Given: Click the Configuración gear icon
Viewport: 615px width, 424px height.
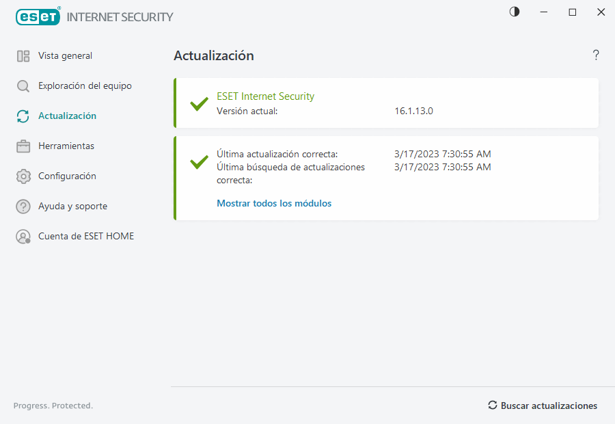Looking at the screenshot, I should 23,176.
